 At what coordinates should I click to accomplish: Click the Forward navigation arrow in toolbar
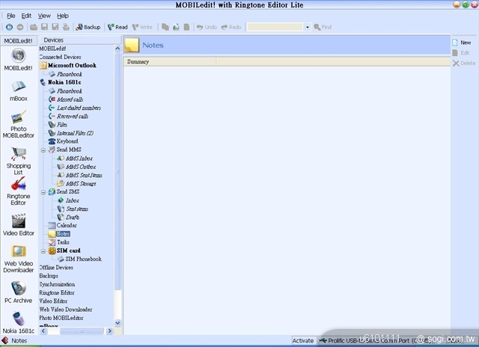click(20, 27)
